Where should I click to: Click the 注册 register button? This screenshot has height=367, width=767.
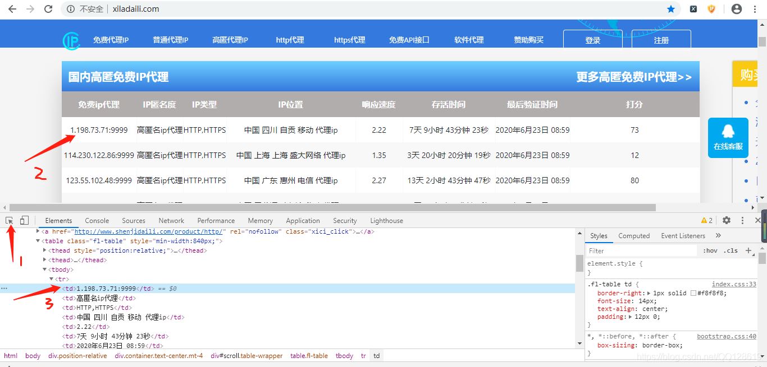click(x=661, y=39)
